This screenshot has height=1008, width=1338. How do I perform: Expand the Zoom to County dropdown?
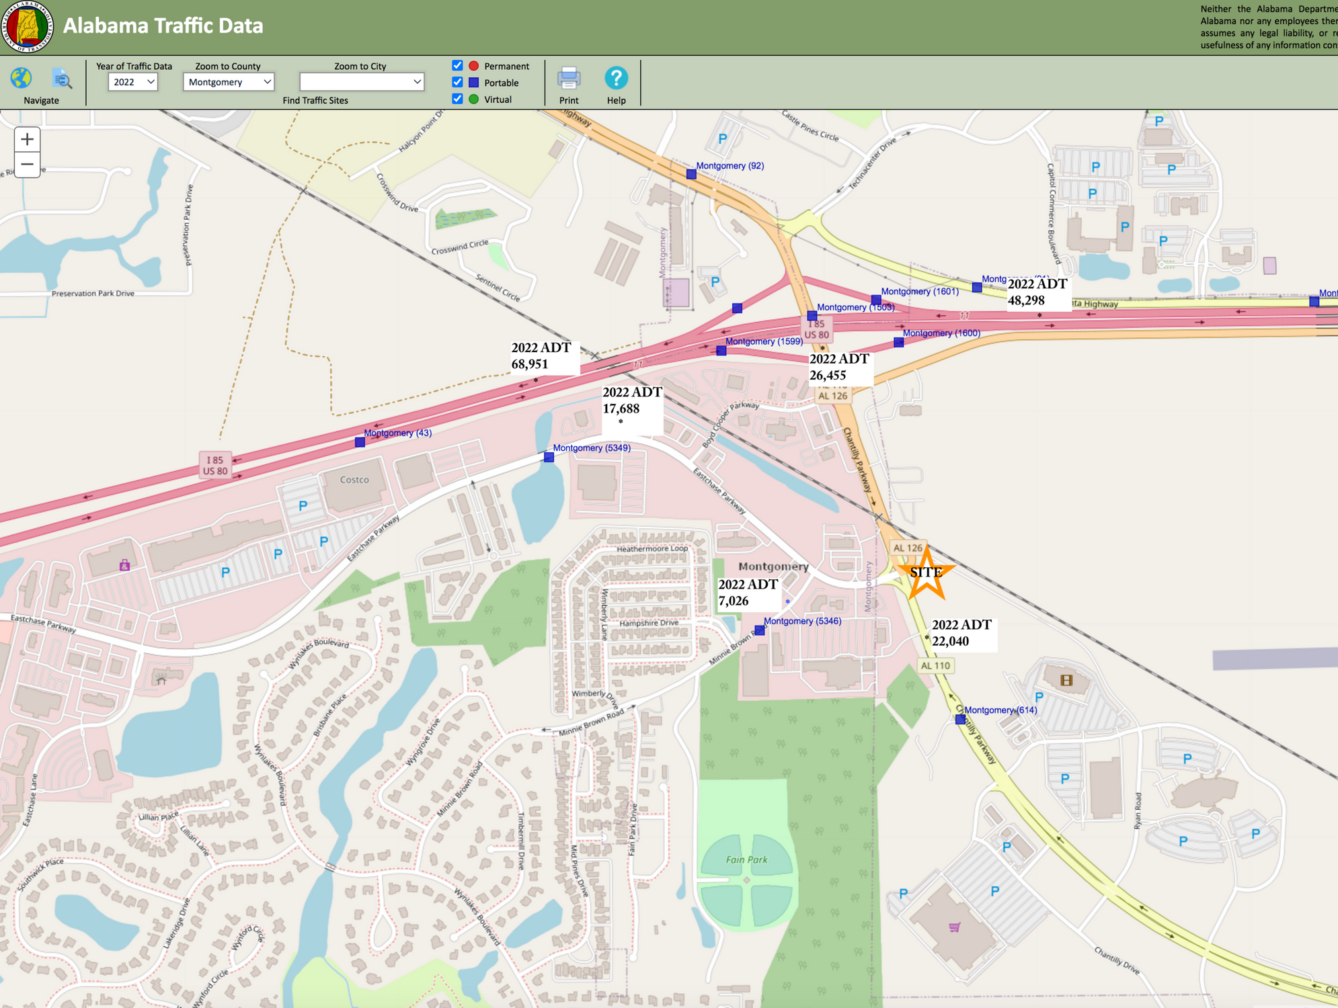[228, 82]
